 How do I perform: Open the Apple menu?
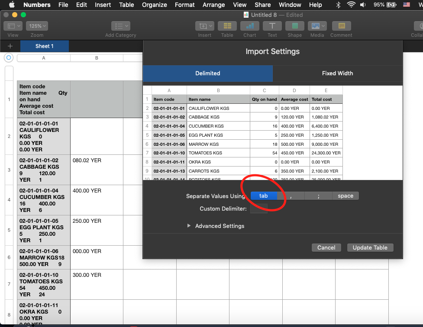click(x=12, y=5)
